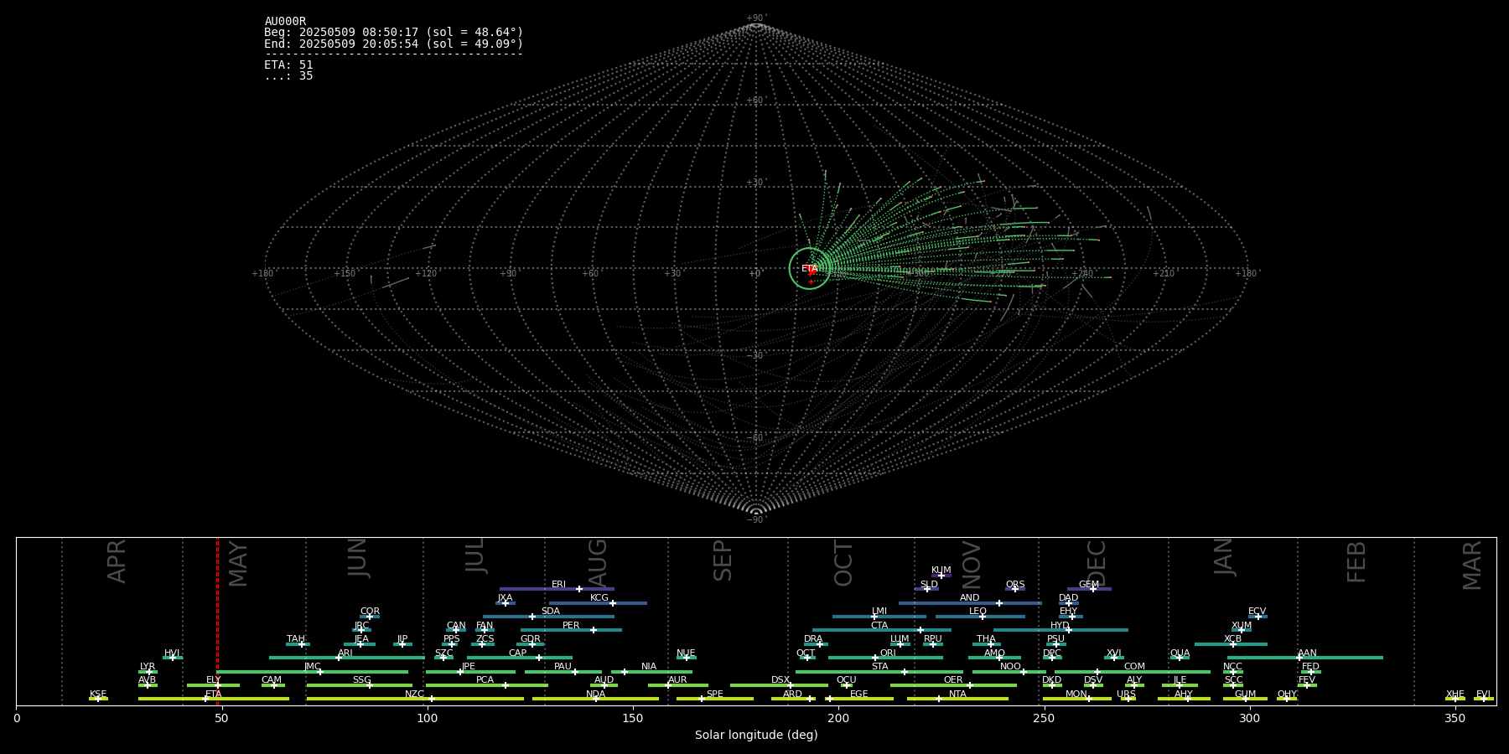Click the ORI shower label

tap(888, 653)
